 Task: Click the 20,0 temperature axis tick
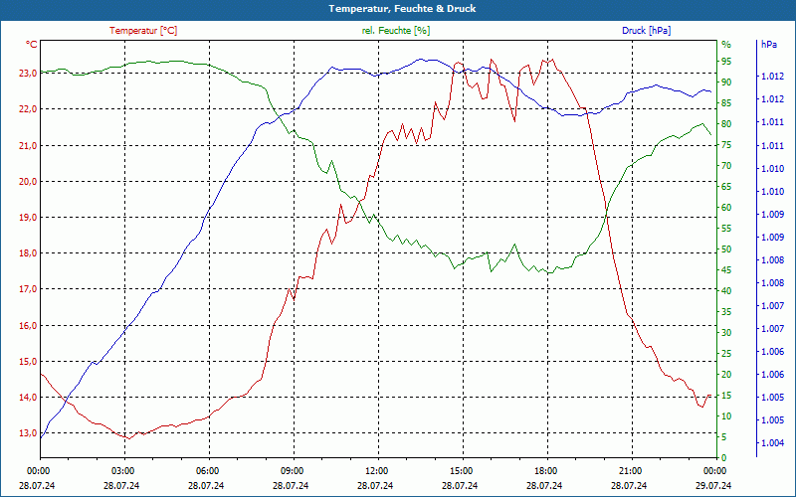coord(28,182)
